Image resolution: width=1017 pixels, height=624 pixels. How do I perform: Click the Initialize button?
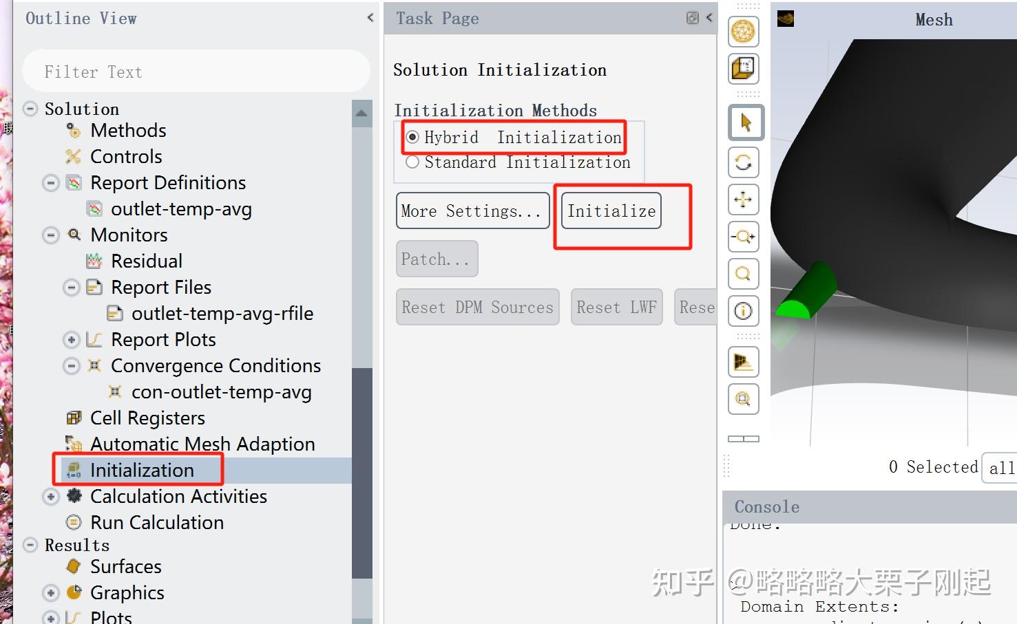(611, 211)
